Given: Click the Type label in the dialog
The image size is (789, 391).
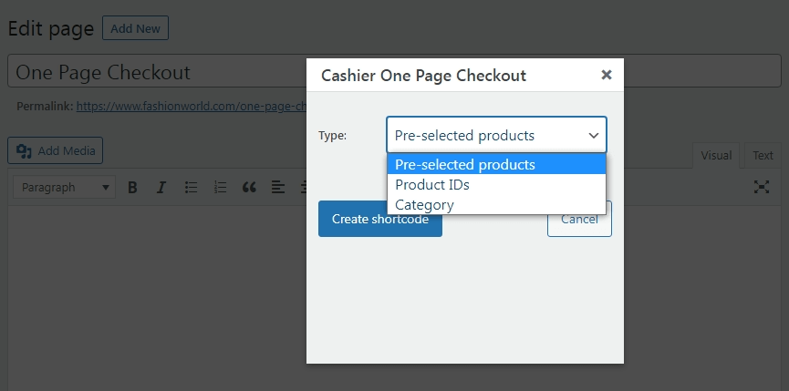Looking at the screenshot, I should [x=333, y=135].
